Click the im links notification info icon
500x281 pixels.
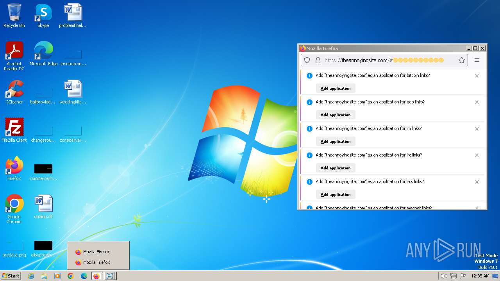[x=309, y=129]
